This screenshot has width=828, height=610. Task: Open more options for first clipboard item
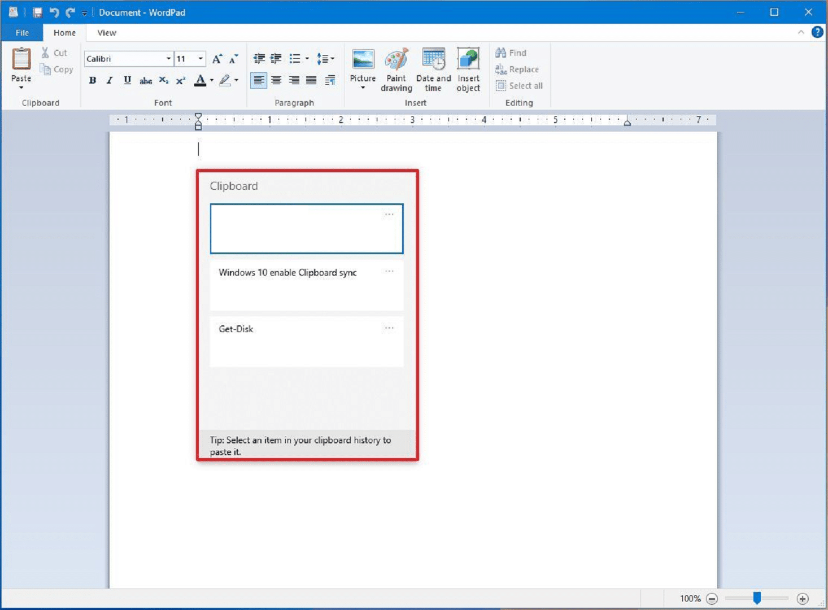389,215
